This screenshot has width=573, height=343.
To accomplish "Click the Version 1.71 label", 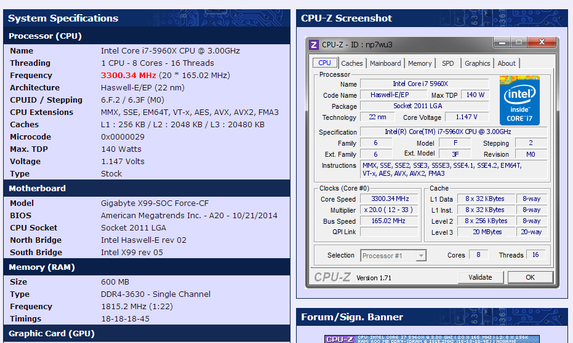I will coord(374,278).
